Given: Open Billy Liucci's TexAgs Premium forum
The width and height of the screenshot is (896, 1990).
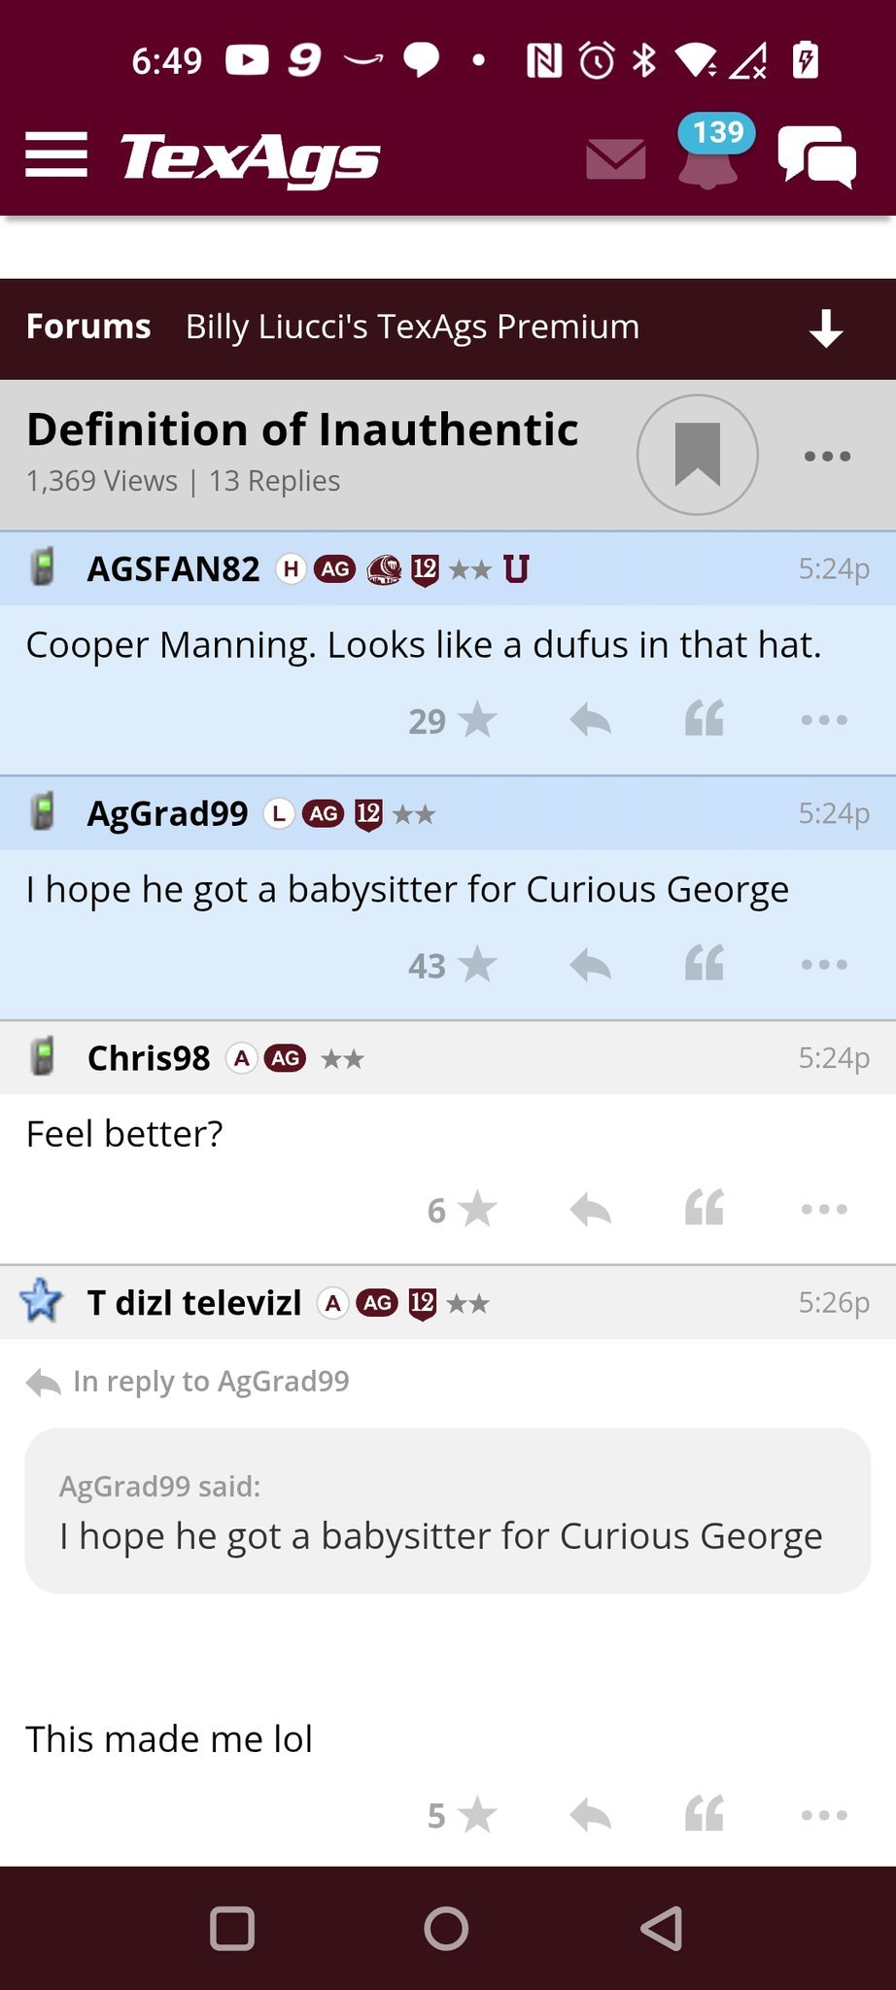Looking at the screenshot, I should click(x=412, y=327).
